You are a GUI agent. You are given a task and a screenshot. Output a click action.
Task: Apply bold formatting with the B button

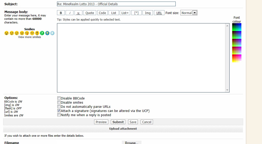[x=61, y=13]
